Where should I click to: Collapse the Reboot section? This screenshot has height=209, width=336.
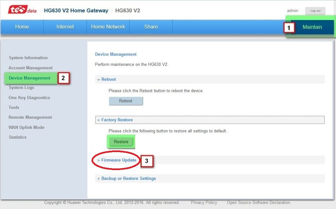coord(210,79)
